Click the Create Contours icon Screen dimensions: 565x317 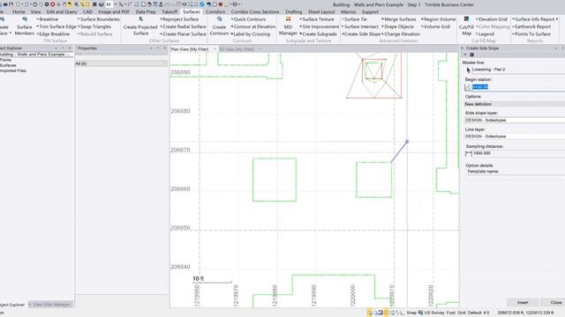point(219,26)
